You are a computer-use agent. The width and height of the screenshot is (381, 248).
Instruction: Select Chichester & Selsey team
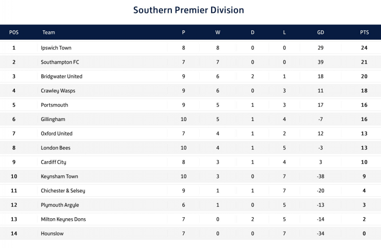tap(63, 190)
